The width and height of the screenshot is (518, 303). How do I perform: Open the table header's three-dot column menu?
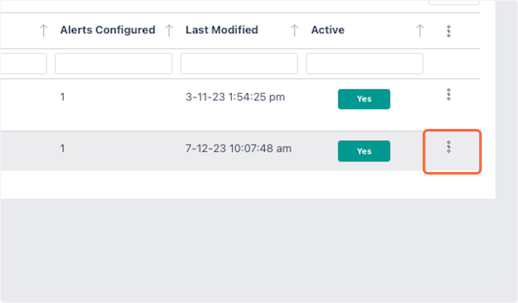(449, 31)
